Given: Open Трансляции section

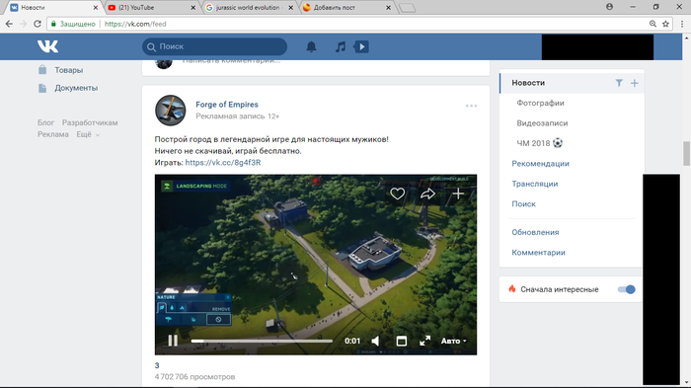Looking at the screenshot, I should [535, 184].
